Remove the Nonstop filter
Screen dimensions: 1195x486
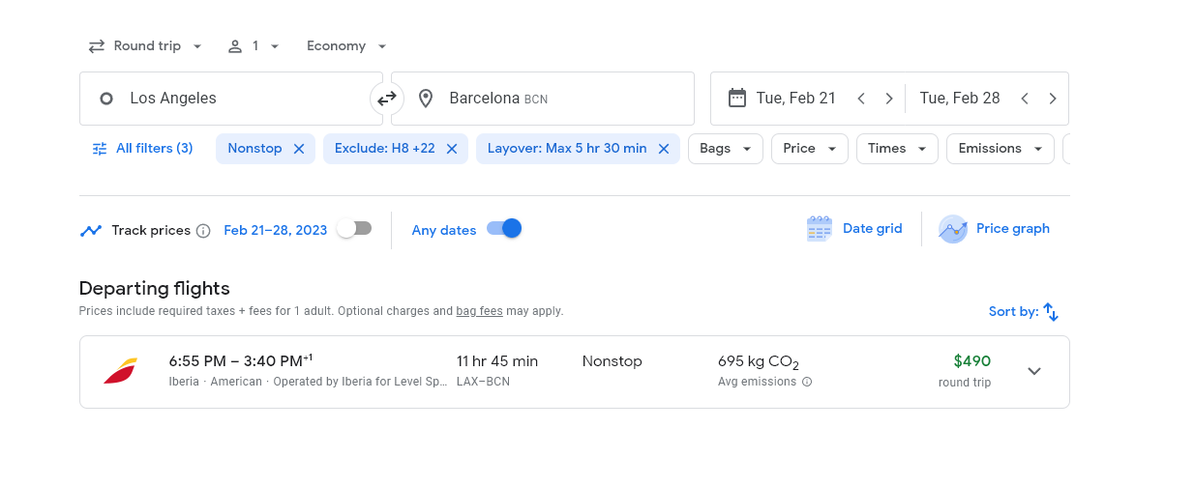tap(299, 149)
